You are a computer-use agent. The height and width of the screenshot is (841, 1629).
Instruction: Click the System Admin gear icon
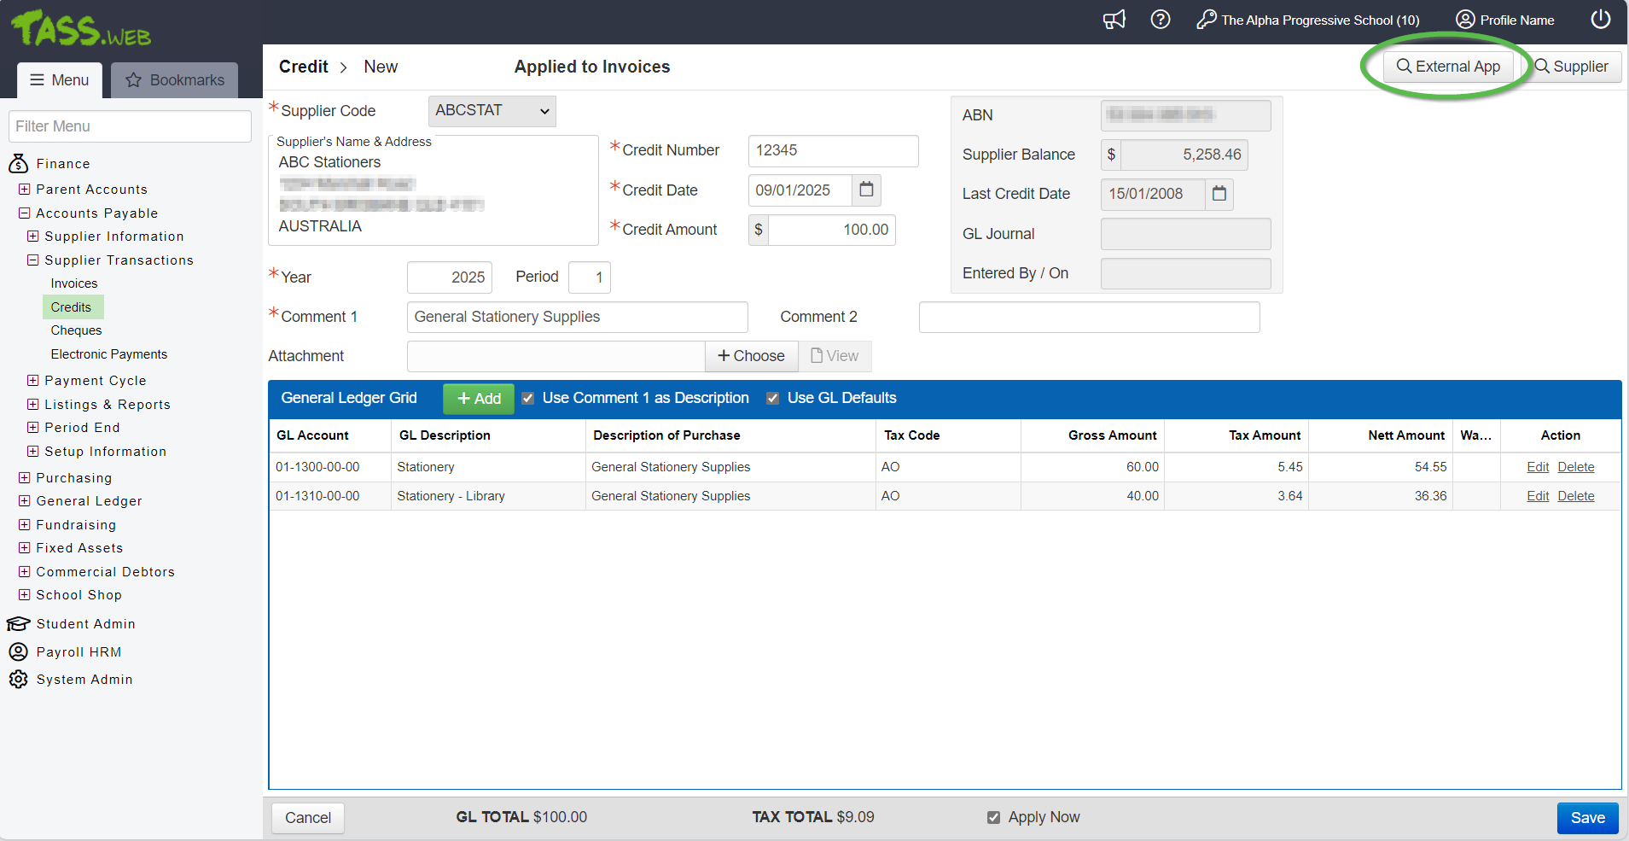[x=18, y=679]
